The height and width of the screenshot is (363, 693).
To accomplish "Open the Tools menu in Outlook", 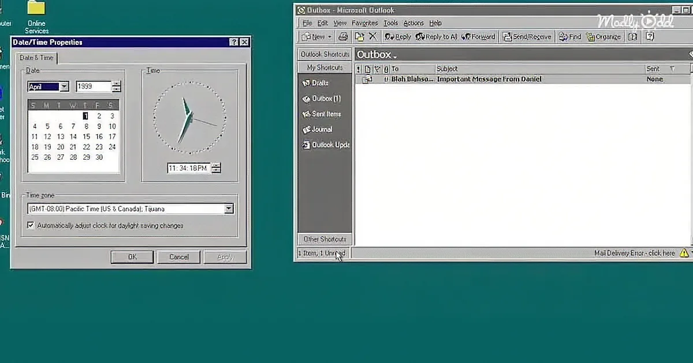I will [x=391, y=23].
